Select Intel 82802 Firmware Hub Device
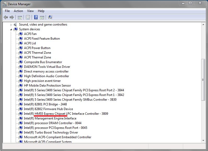This screenshot has width=208, height=151. click(48, 109)
